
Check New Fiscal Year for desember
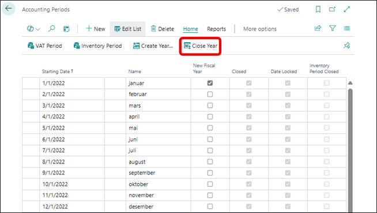click(x=210, y=206)
